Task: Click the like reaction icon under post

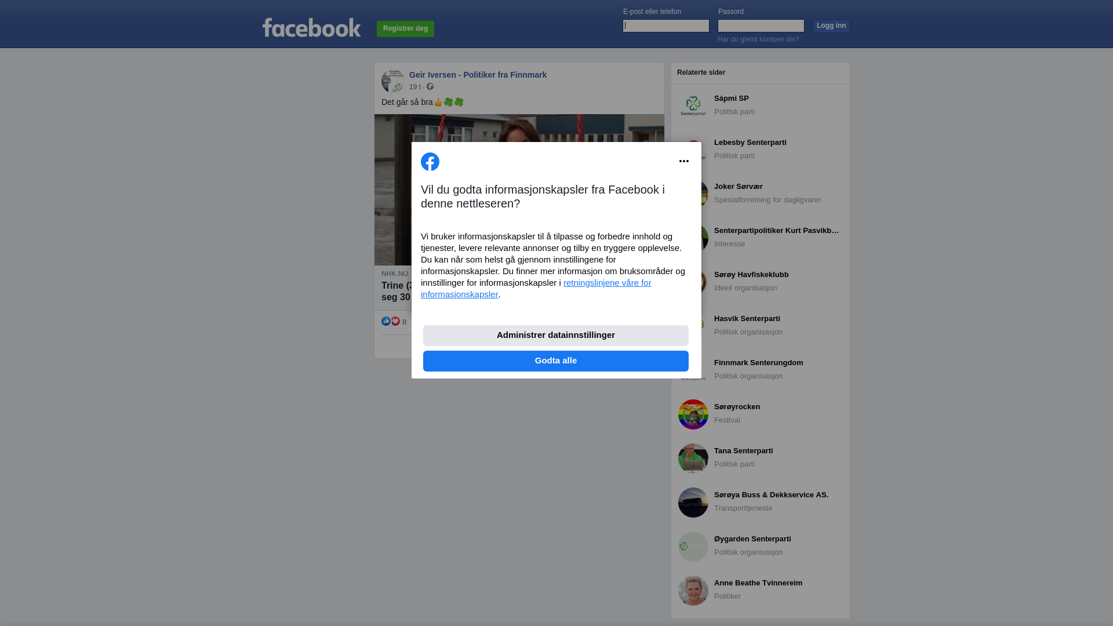Action: pyautogui.click(x=386, y=321)
